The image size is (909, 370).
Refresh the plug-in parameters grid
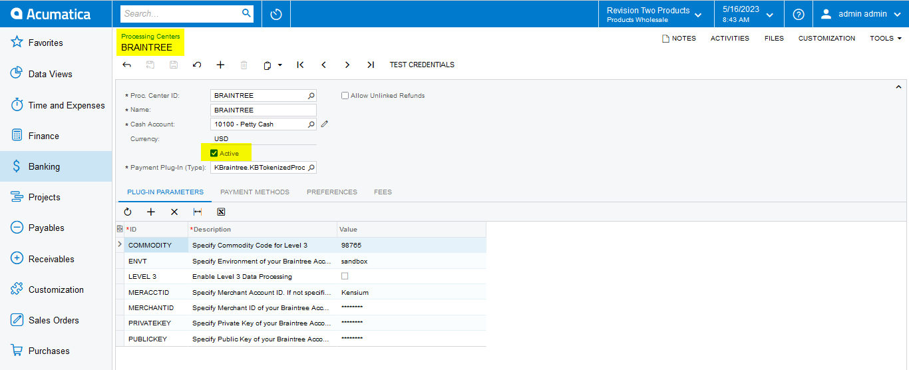point(128,212)
